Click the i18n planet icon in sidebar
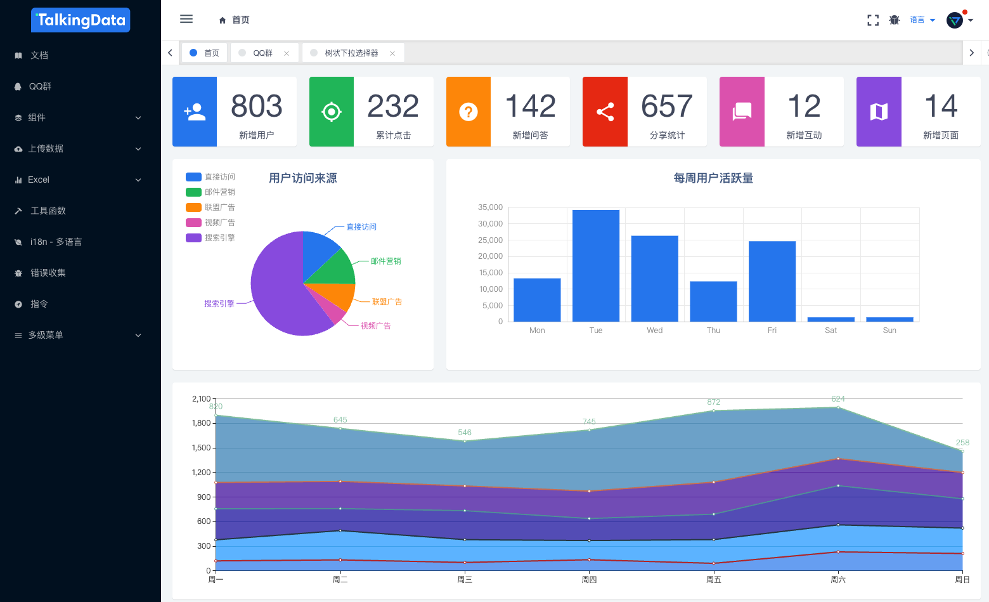This screenshot has height=602, width=989. 18,242
